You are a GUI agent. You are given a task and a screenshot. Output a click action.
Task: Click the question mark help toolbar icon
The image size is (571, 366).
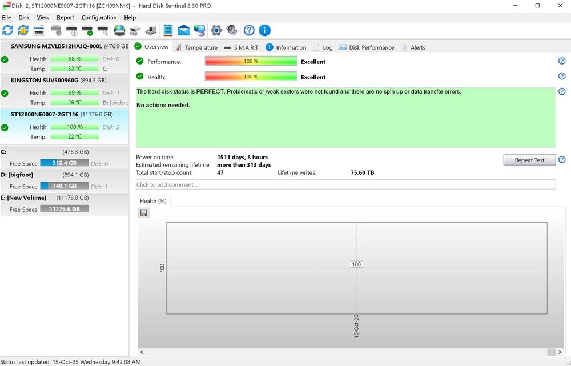[249, 30]
